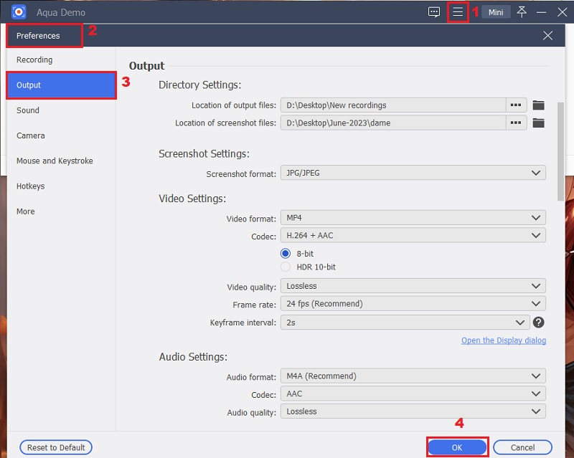Click the feedback chat icon
The width and height of the screenshot is (574, 458).
point(433,11)
